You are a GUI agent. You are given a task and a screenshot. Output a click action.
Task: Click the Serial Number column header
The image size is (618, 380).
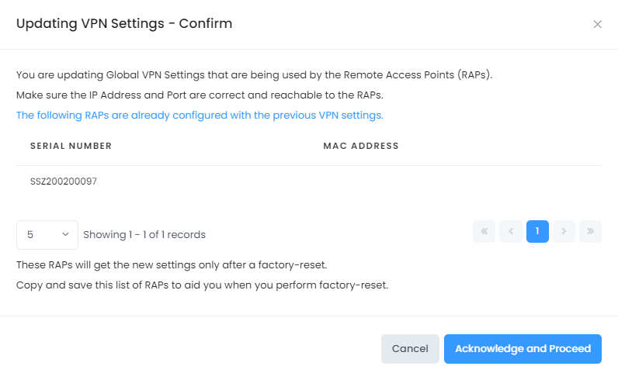(71, 146)
